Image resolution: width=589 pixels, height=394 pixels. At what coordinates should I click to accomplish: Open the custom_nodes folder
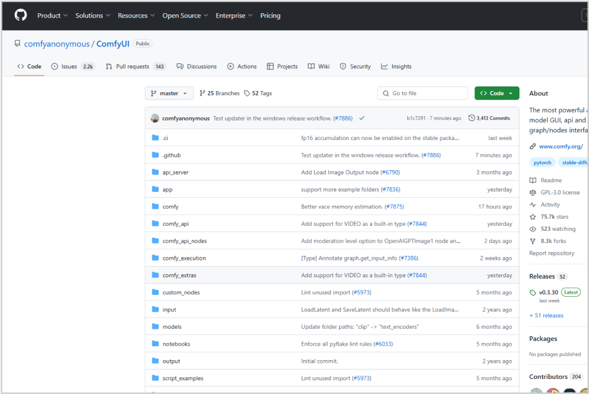click(181, 292)
